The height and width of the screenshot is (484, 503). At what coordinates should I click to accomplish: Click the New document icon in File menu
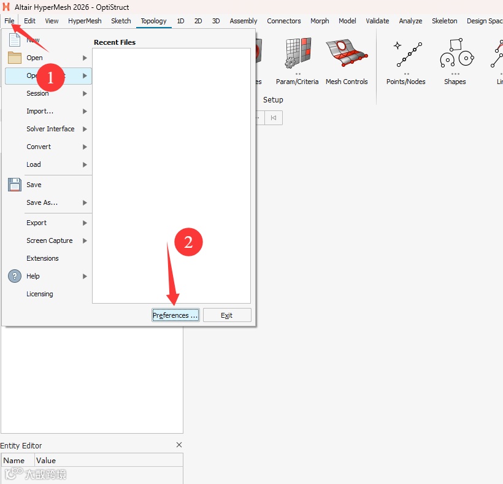[15, 40]
